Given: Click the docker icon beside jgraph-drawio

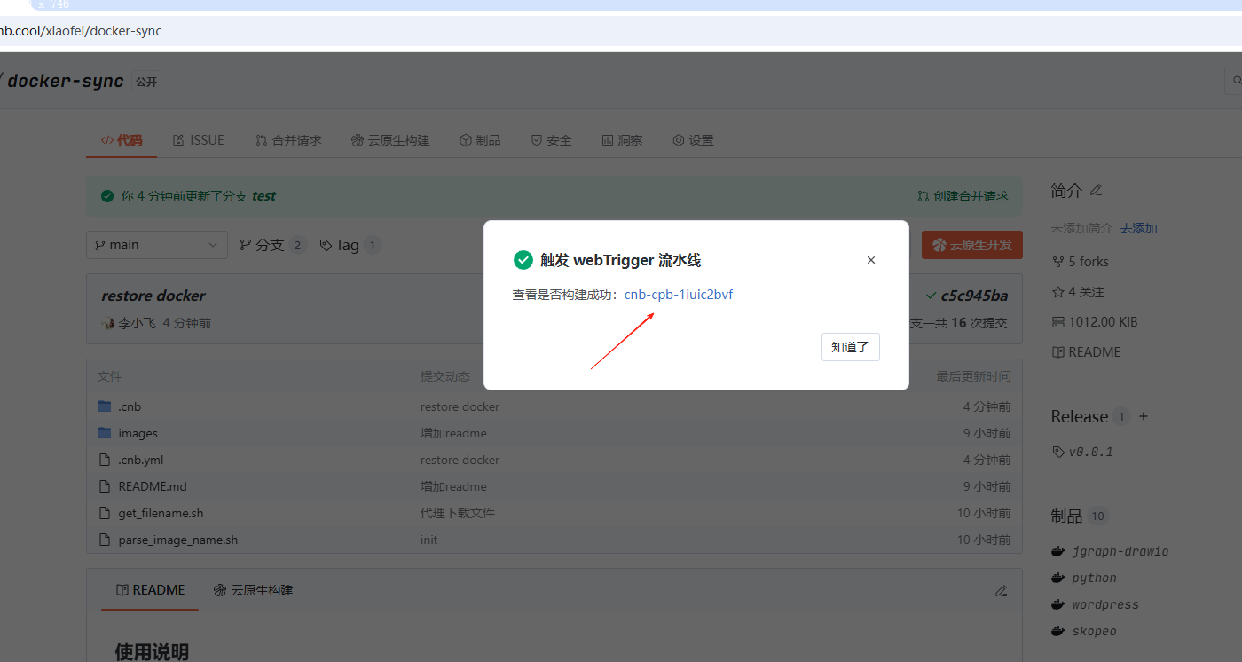Looking at the screenshot, I should [x=1057, y=551].
